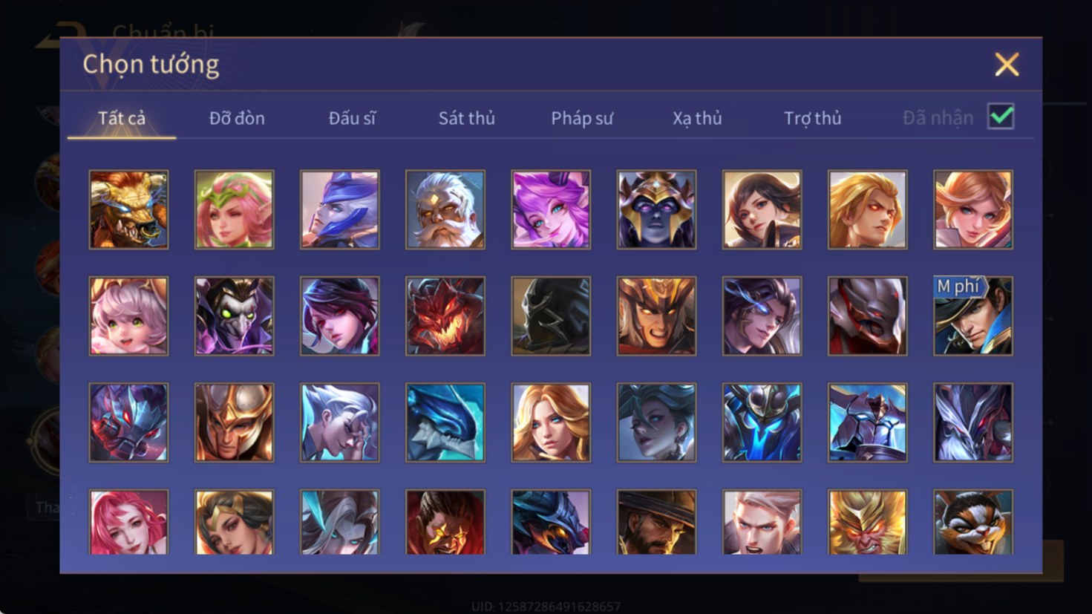This screenshot has width=1092, height=614.
Task: Pick the red fire demon hero portrait
Action: pos(445,316)
